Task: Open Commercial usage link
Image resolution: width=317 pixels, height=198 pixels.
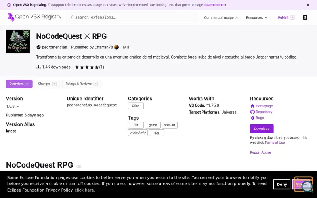Action: [x=221, y=17]
